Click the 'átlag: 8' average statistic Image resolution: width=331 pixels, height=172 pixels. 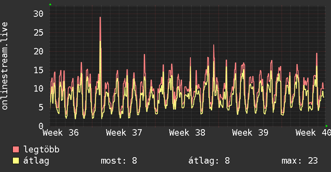point(209,161)
